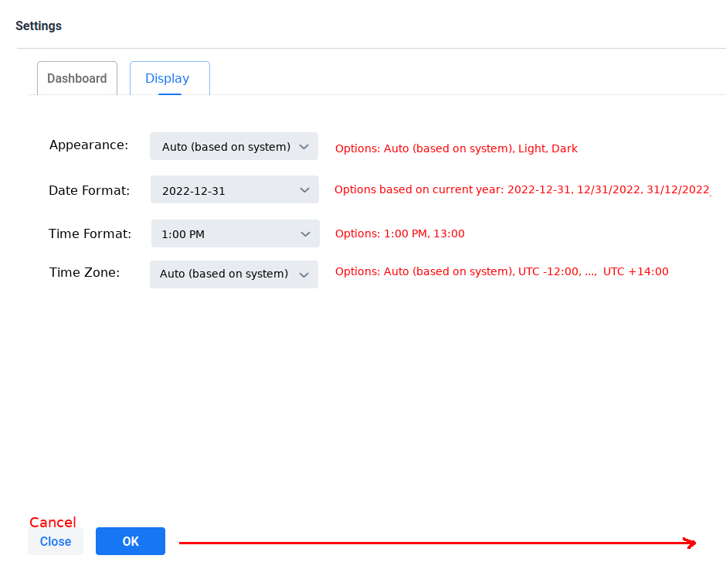Switch to the Dashboard tab

pos(77,79)
